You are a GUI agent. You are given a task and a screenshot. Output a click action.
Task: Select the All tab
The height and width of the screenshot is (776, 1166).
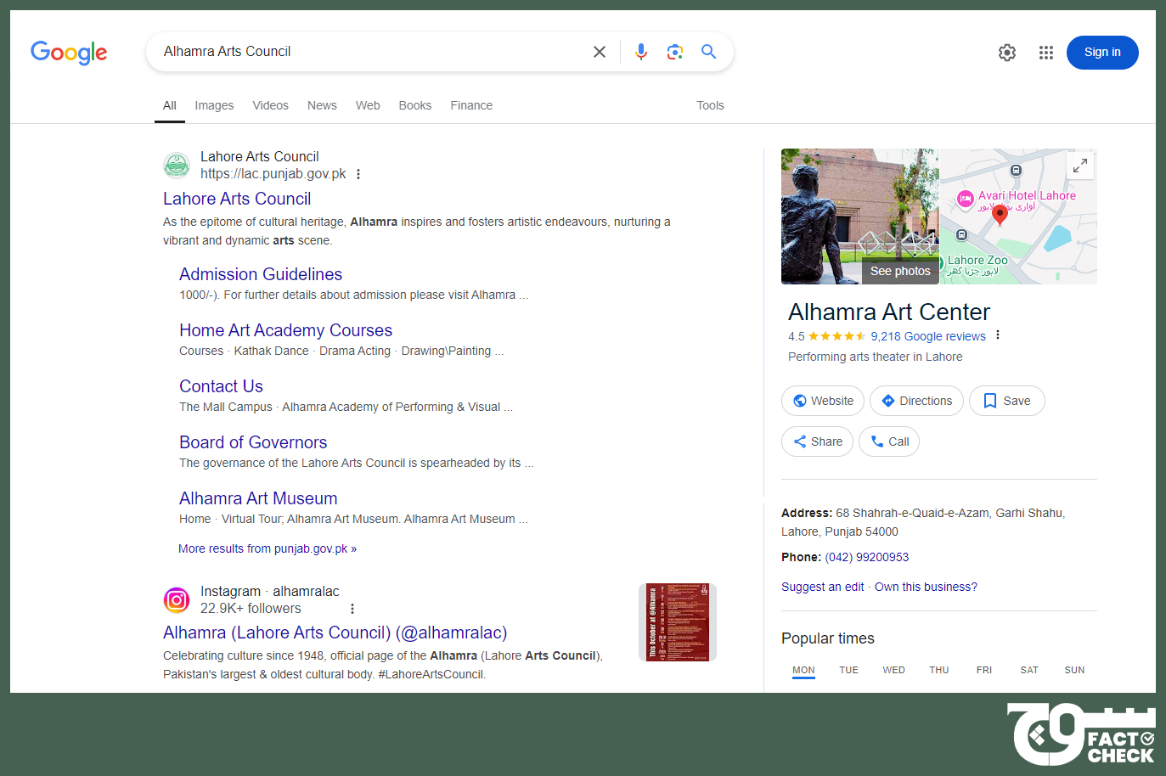(x=170, y=105)
